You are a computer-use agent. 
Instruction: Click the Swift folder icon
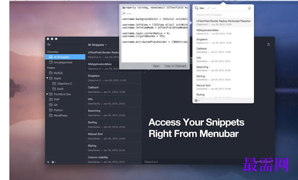[54, 89]
